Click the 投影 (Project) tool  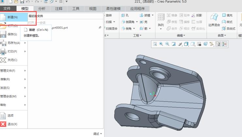click(197, 15)
